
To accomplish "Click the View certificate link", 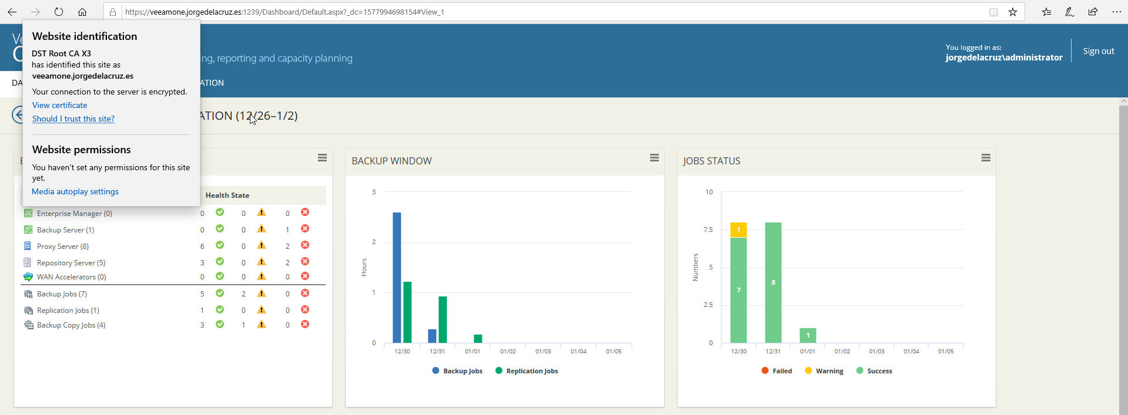I will [59, 105].
